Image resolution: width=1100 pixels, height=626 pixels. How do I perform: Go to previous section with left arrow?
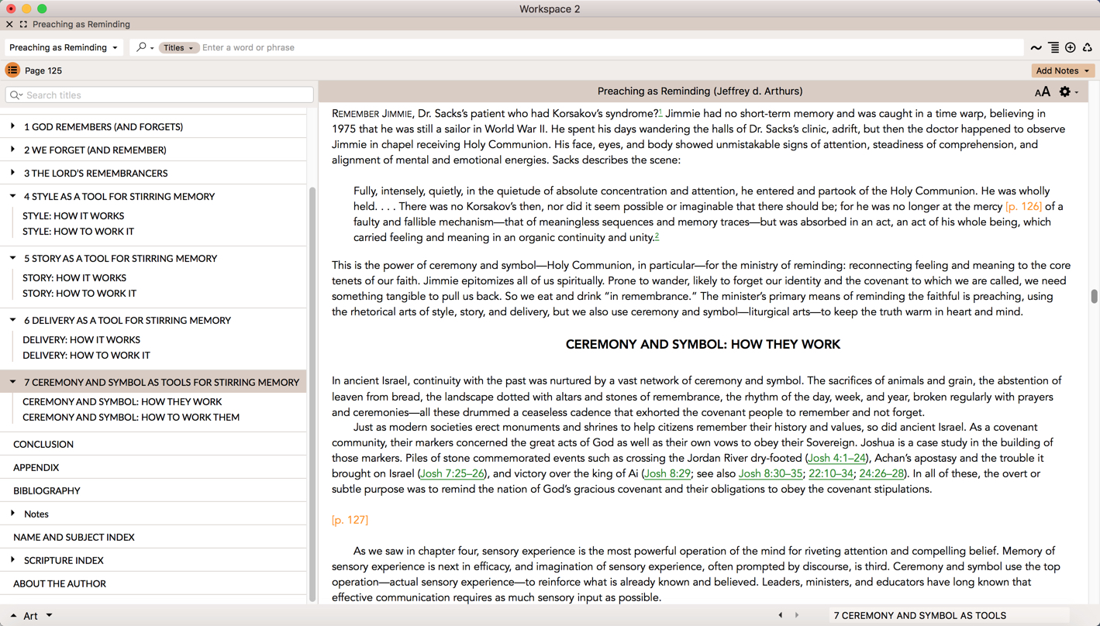point(781,615)
